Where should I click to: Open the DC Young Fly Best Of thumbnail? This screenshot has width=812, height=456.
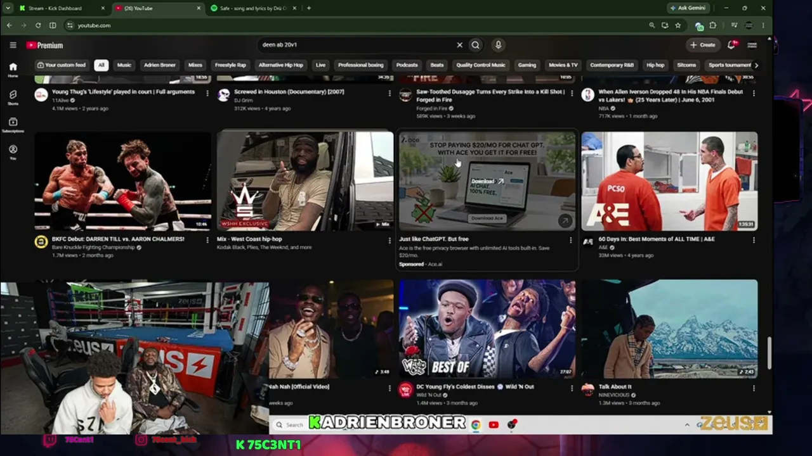pos(487,329)
